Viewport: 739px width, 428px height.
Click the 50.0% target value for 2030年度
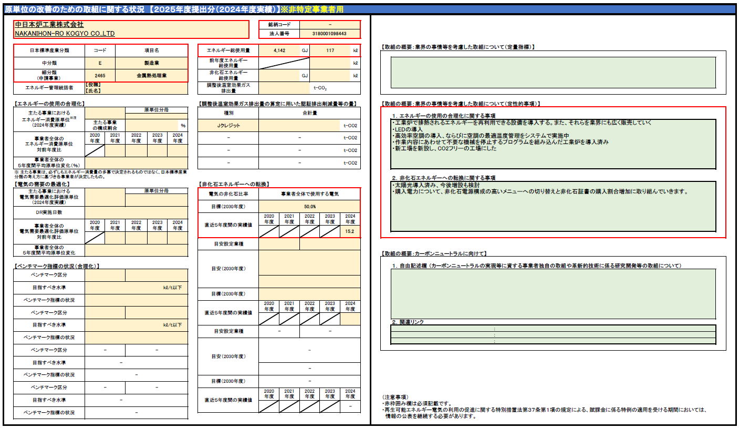(x=309, y=207)
